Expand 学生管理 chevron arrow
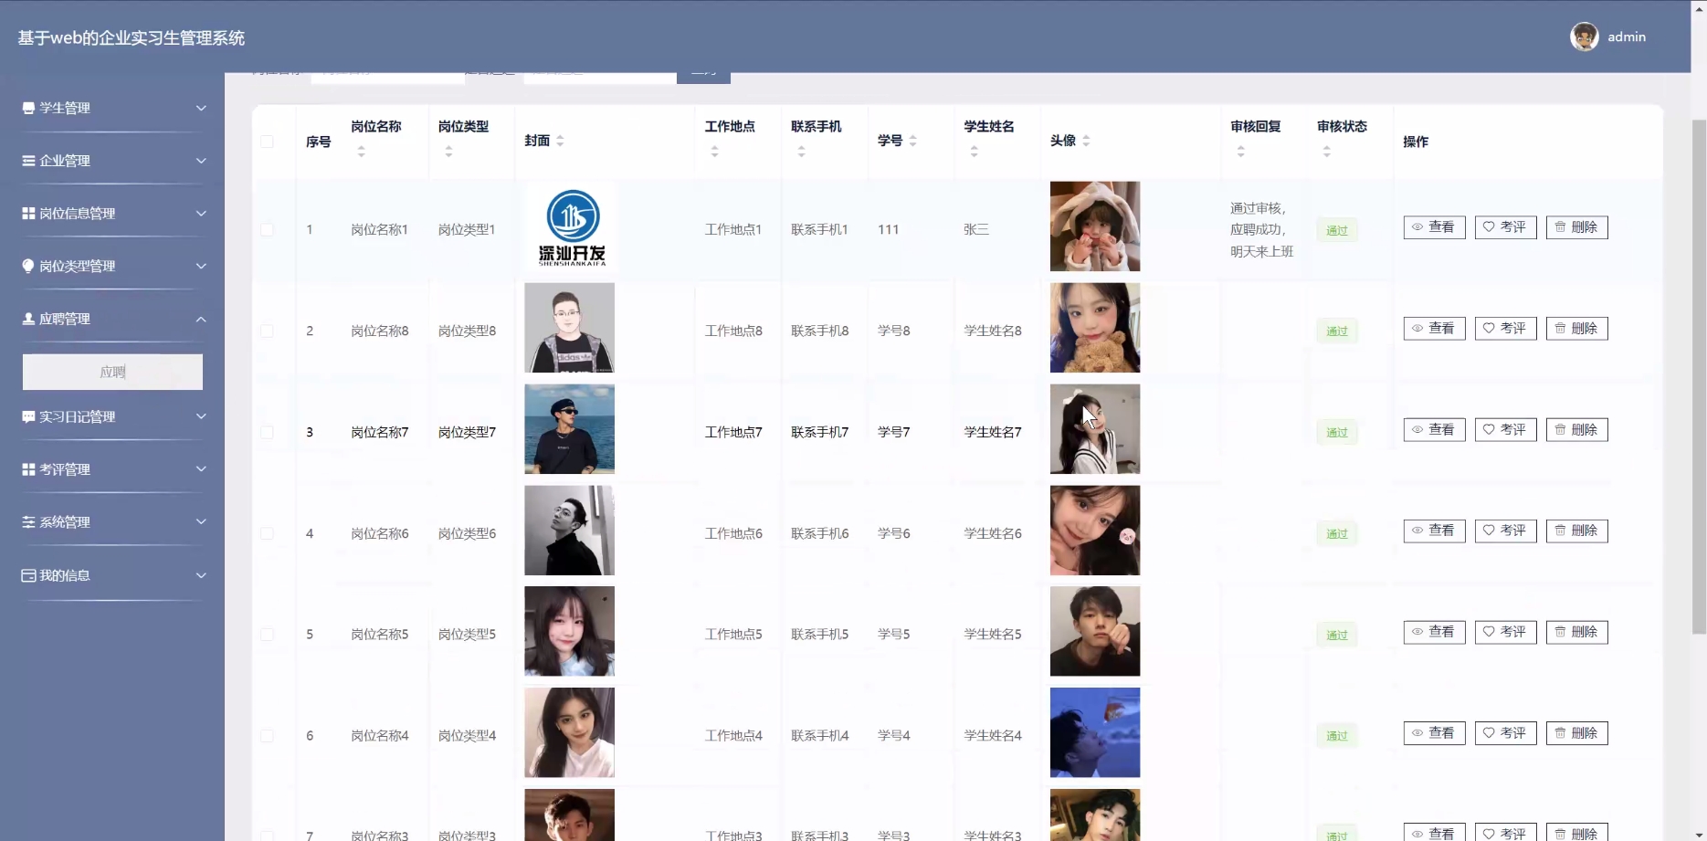 [201, 108]
